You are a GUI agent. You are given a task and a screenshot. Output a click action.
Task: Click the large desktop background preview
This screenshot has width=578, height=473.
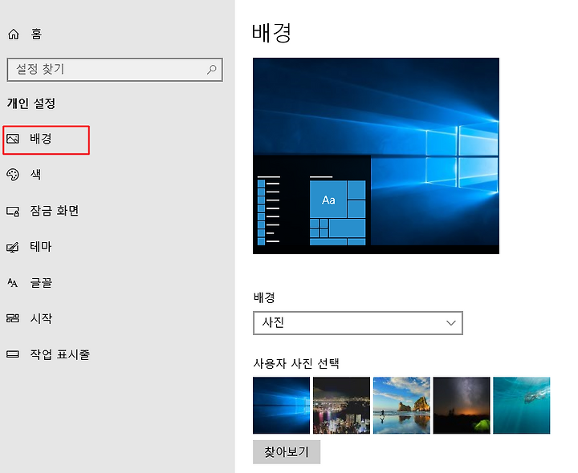[376, 156]
